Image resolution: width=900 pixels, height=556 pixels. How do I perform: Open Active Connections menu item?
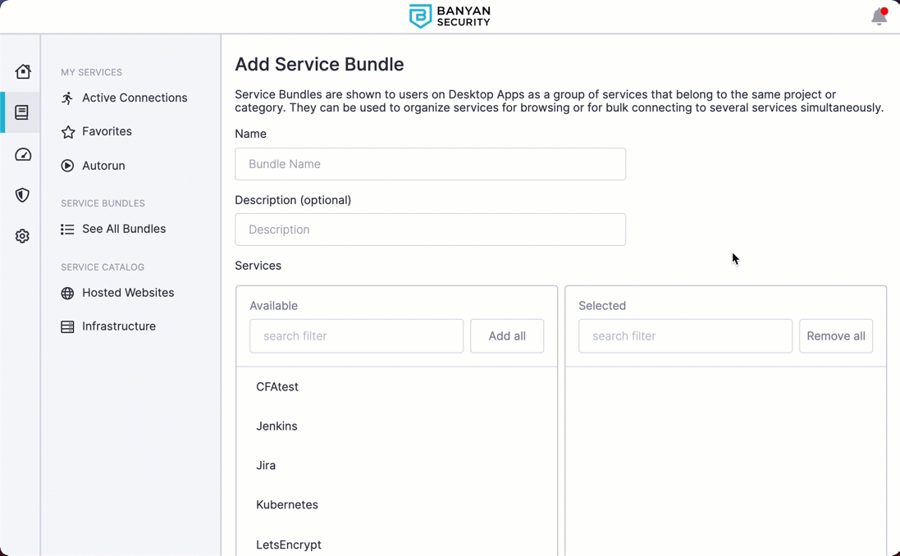click(x=134, y=98)
